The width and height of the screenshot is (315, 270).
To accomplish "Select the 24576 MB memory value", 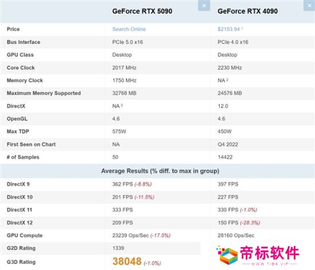I will click(230, 93).
